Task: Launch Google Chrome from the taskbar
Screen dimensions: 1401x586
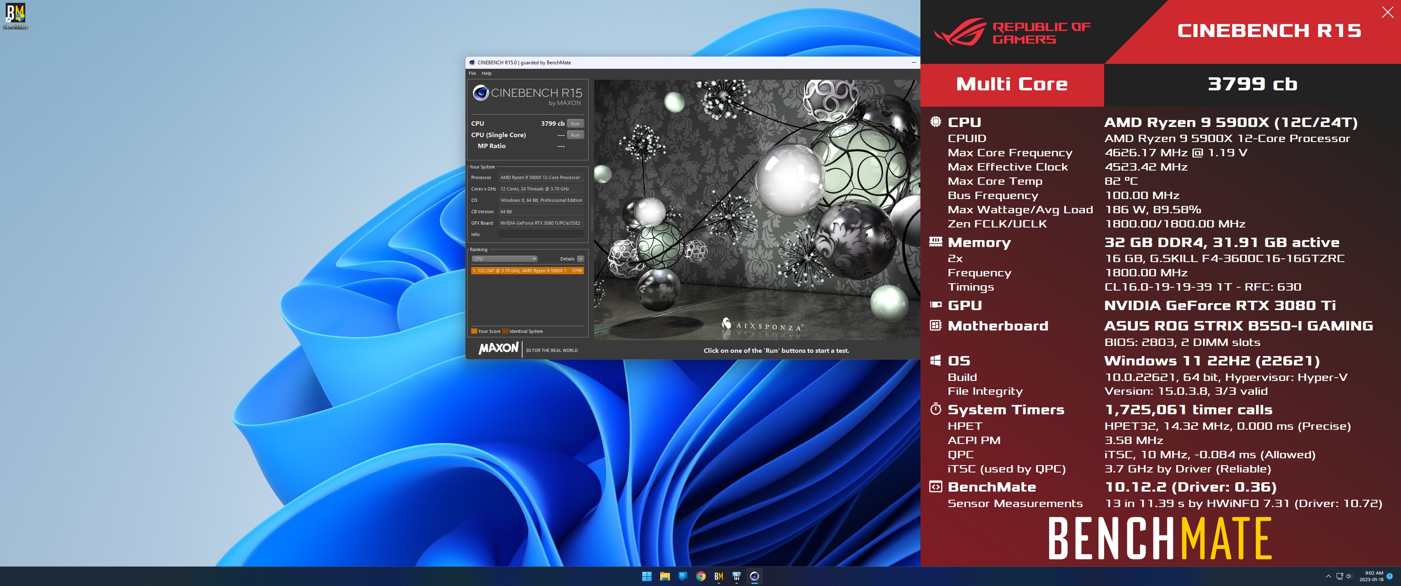Action: tap(700, 576)
